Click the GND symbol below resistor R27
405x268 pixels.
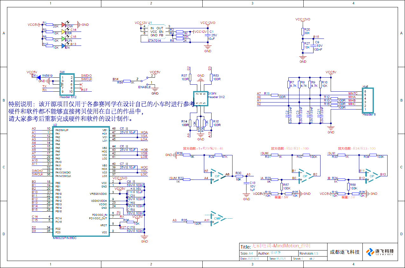tap(303, 59)
